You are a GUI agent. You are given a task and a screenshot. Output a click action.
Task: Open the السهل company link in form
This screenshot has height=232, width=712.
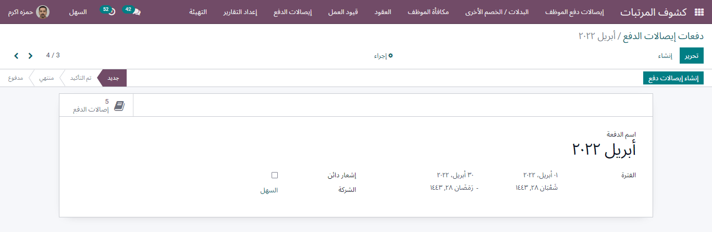(269, 190)
